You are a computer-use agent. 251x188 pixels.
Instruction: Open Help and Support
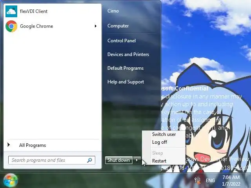(x=125, y=82)
